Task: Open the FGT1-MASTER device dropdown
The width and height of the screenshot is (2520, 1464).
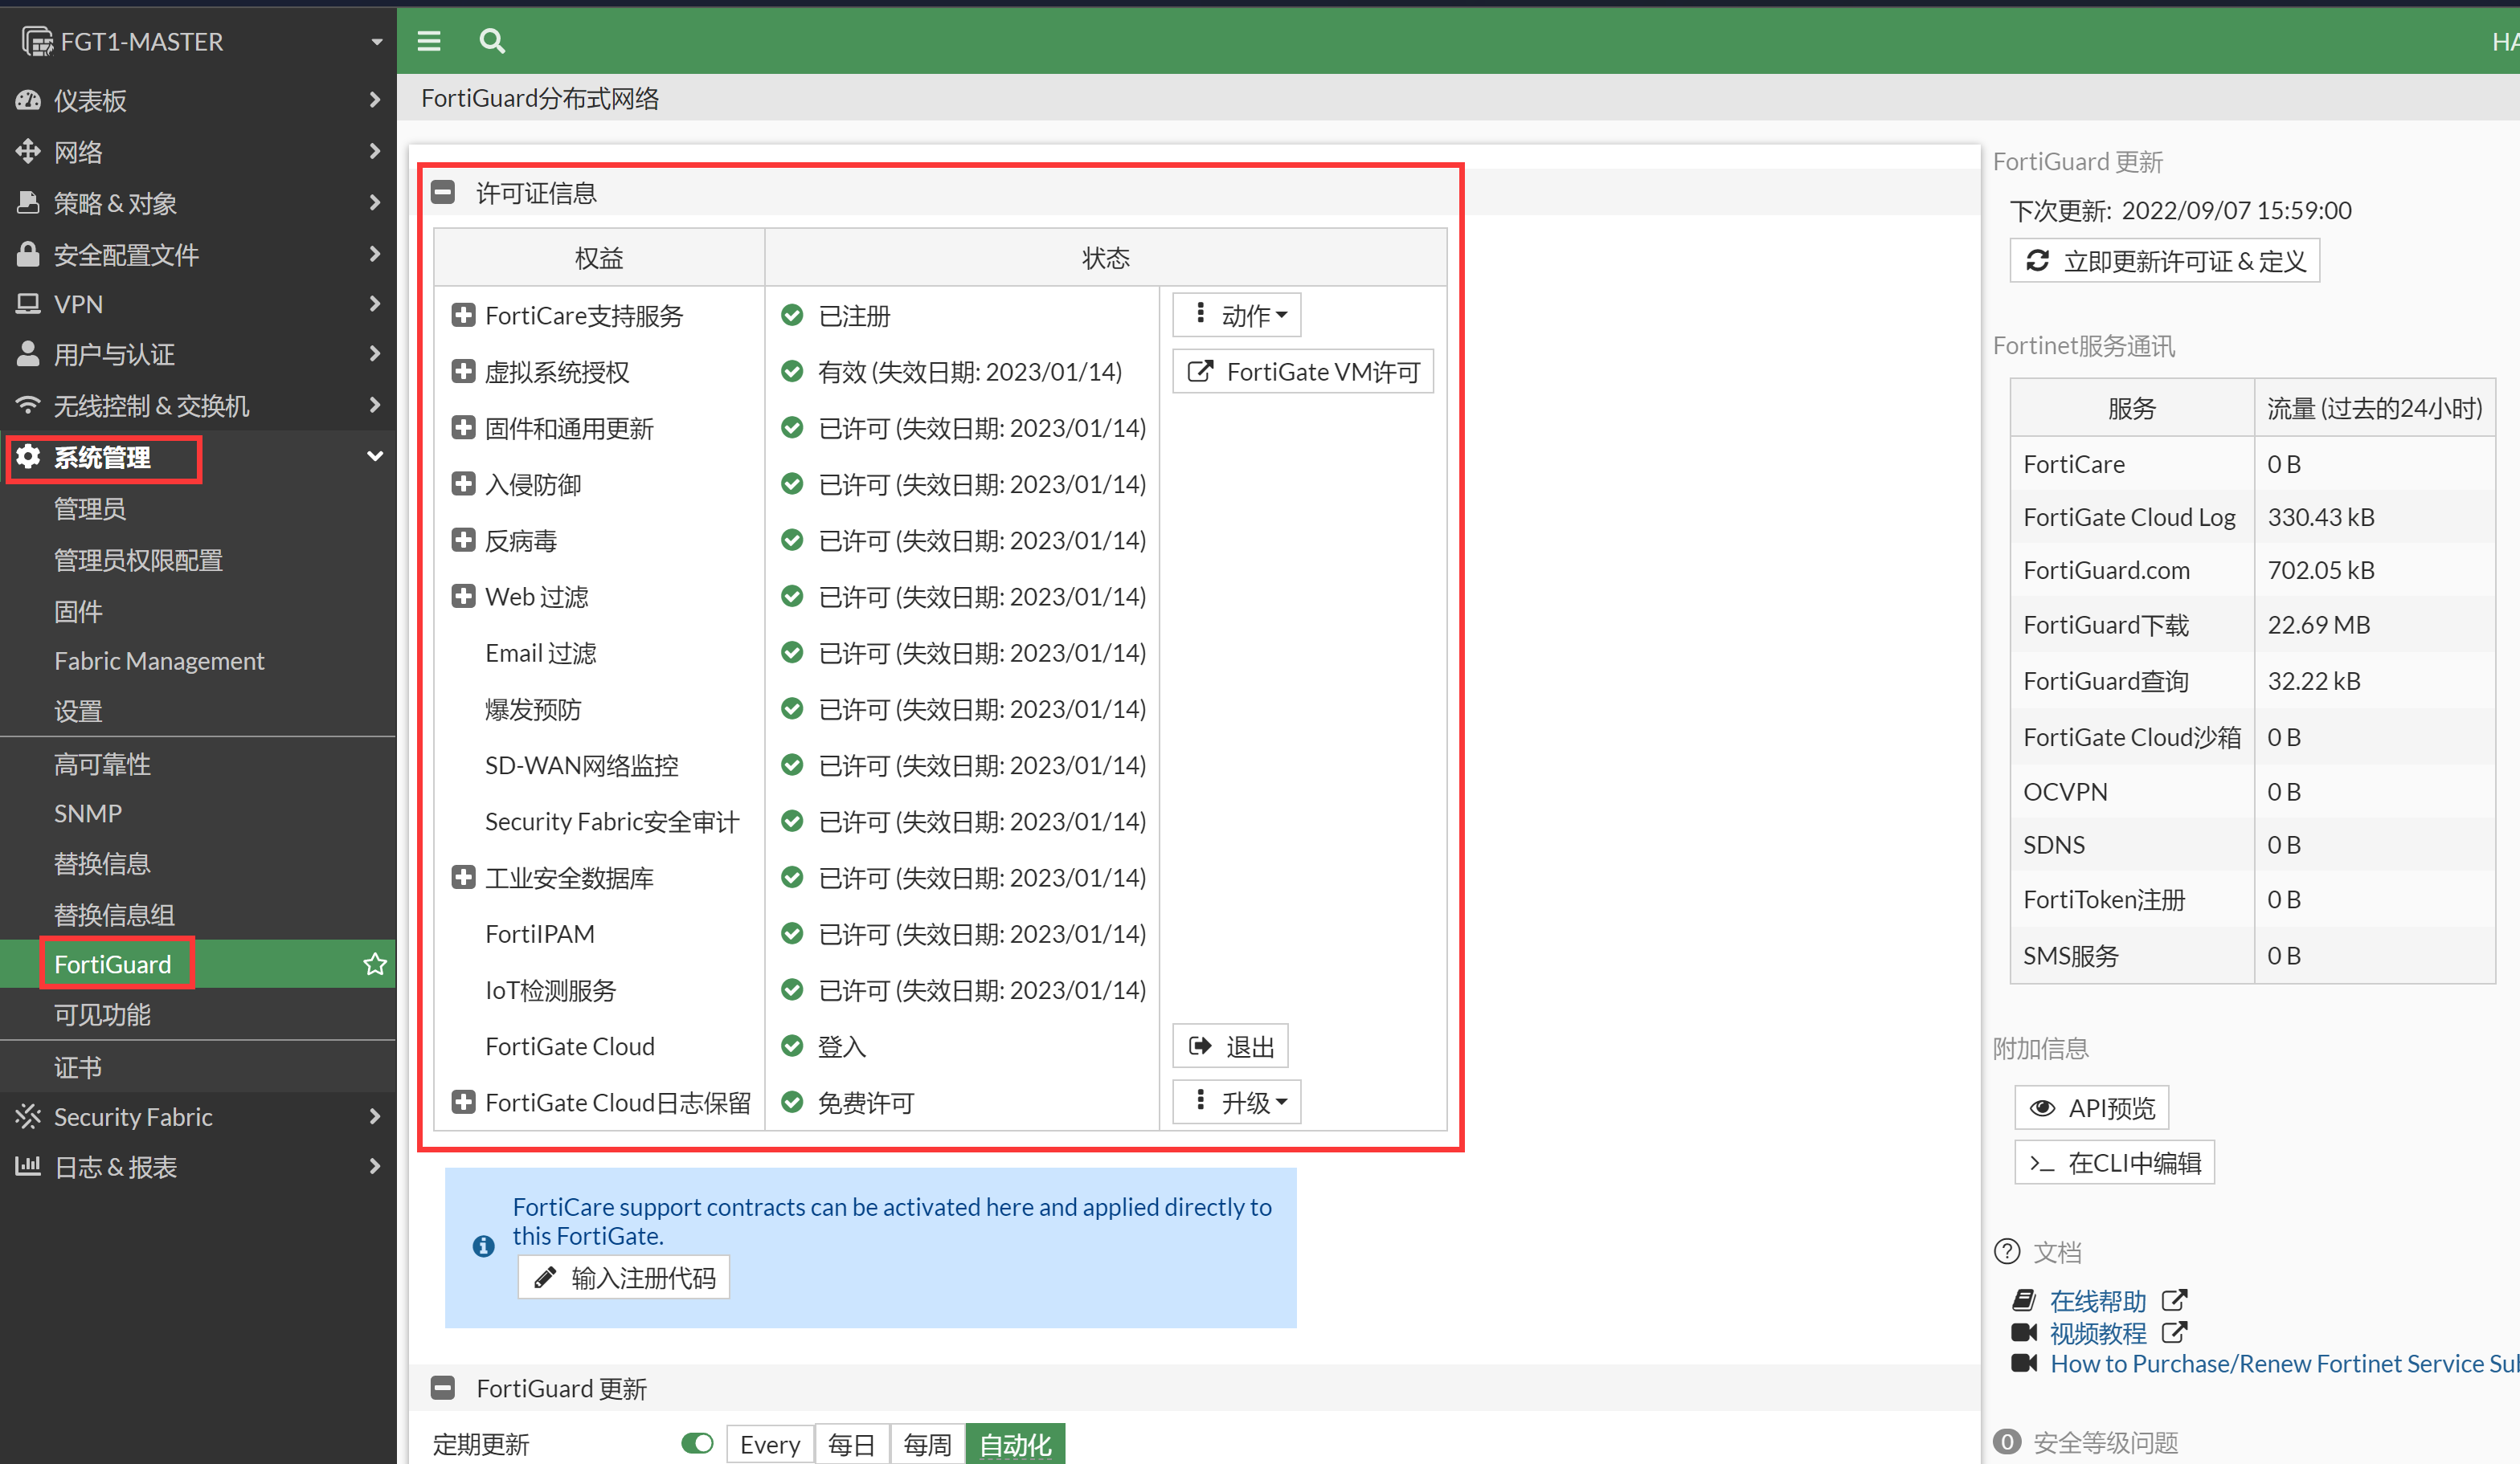Action: [x=377, y=42]
